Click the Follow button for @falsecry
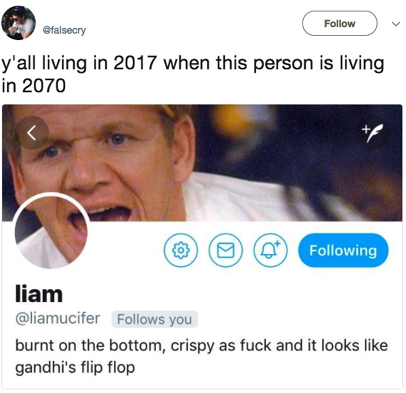Screen dimensions: 406x393 click(x=339, y=23)
